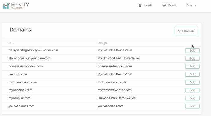This screenshot has height=116, width=211.
Task: Select classysandiego.brivityvaluations.com URL text
Action: [33, 50]
